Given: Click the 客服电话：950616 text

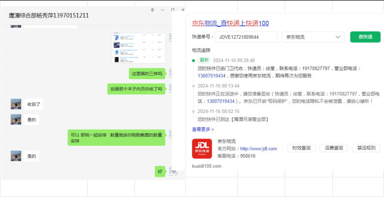Looking at the screenshot, I should (237, 156).
